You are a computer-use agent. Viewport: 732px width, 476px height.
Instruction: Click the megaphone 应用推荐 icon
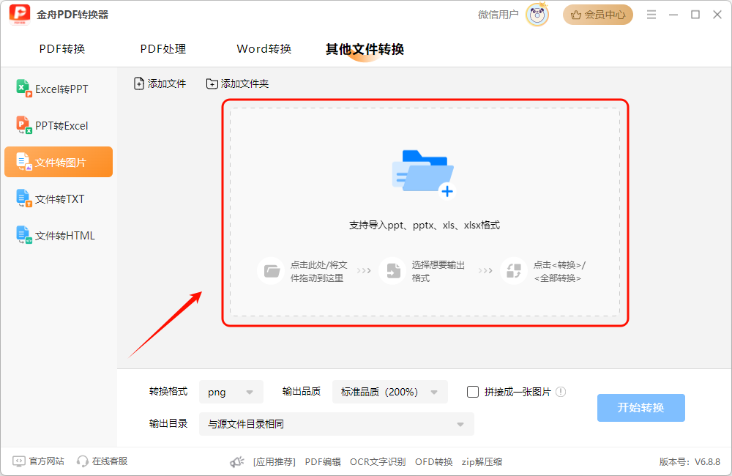[x=237, y=462]
